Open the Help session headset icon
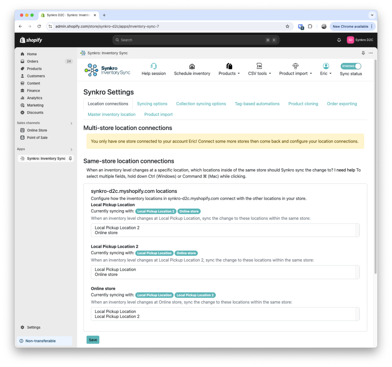392x367 pixels. (x=154, y=66)
